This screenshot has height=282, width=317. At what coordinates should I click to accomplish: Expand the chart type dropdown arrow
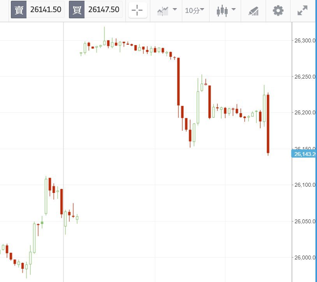[x=233, y=10]
